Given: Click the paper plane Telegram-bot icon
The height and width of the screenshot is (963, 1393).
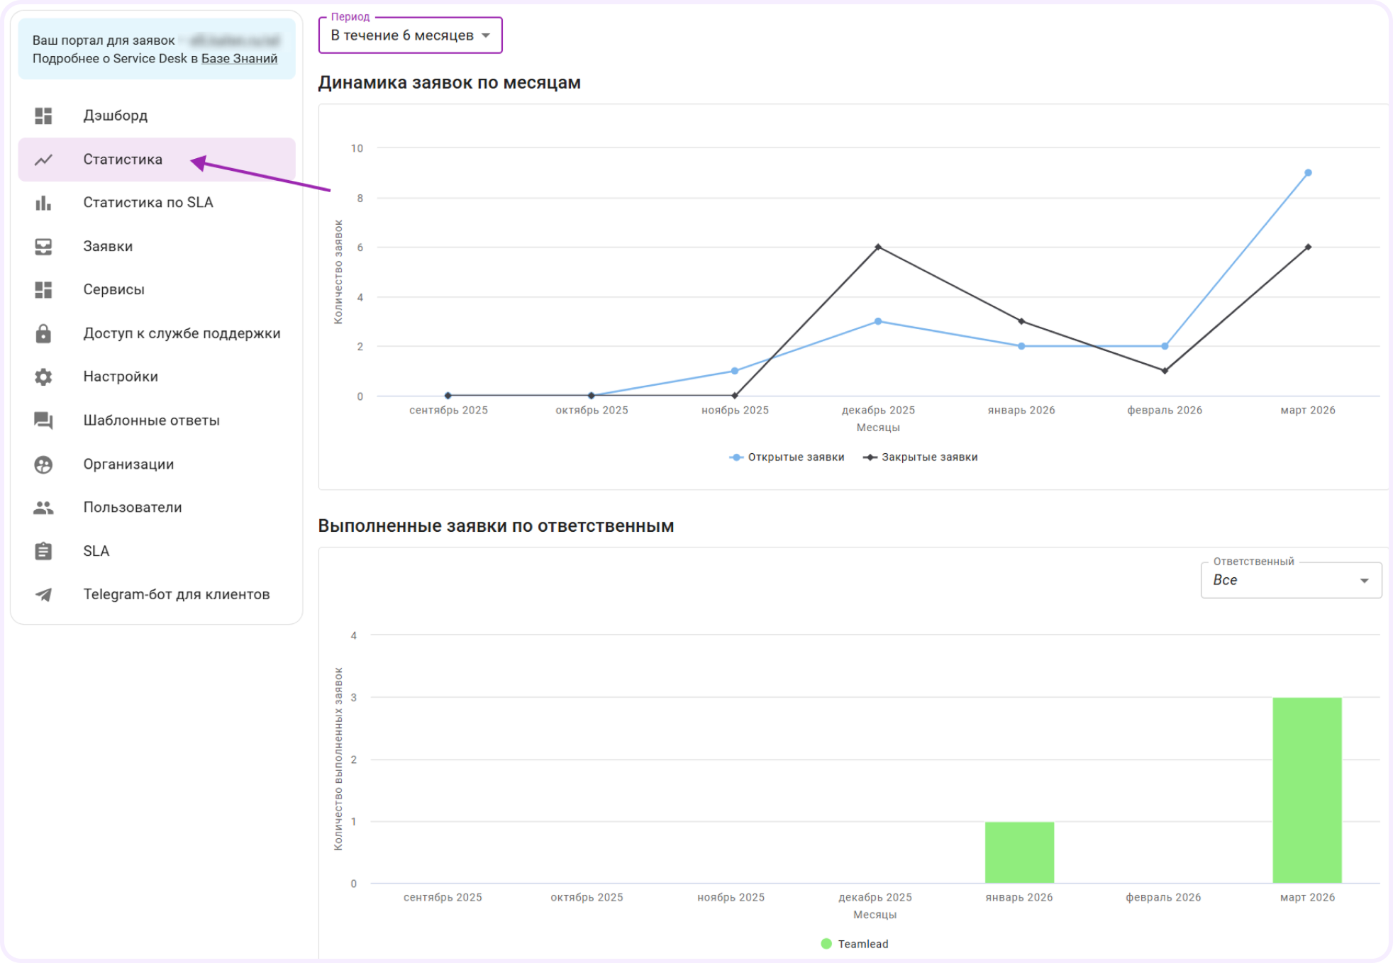Looking at the screenshot, I should [x=43, y=594].
